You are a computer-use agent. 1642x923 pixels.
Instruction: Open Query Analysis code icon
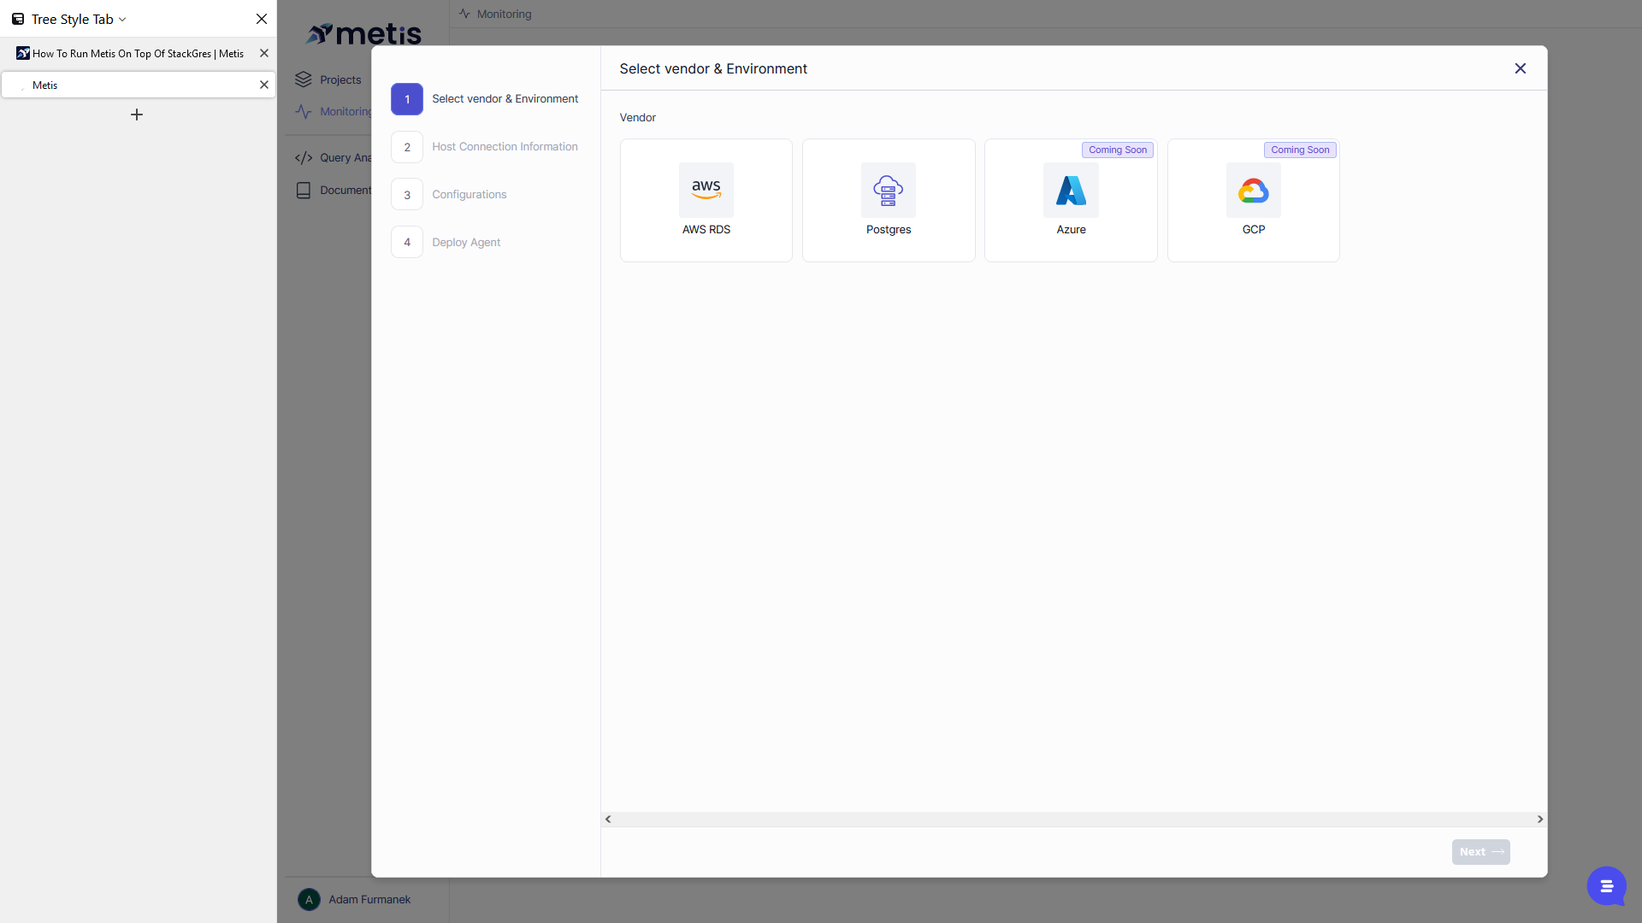pos(304,158)
